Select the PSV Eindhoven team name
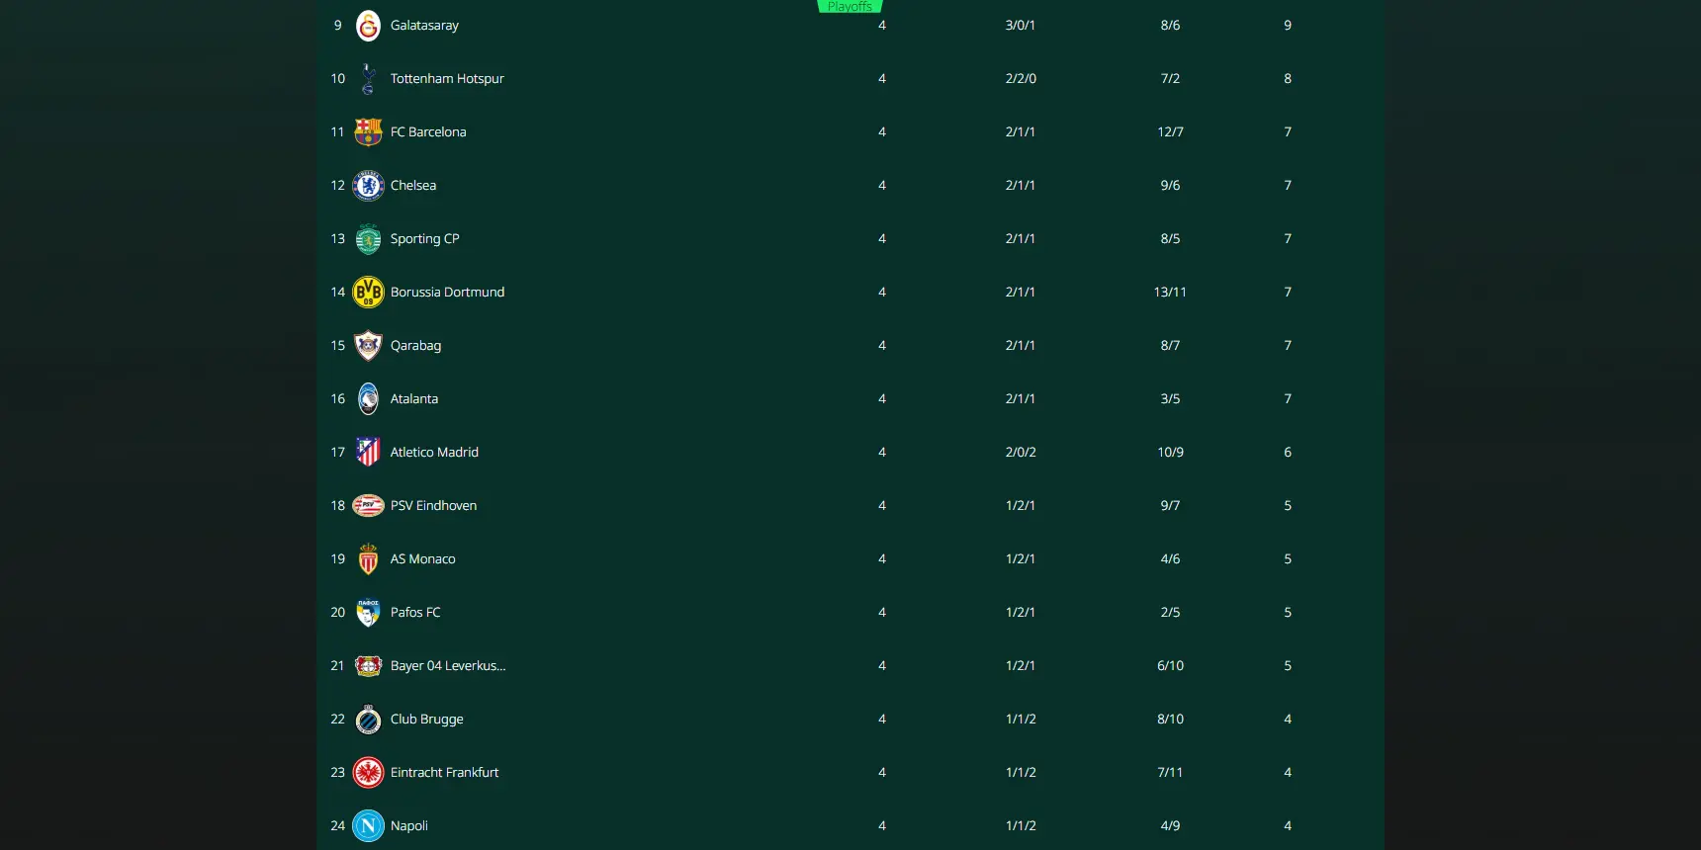The image size is (1701, 850). [x=433, y=506]
